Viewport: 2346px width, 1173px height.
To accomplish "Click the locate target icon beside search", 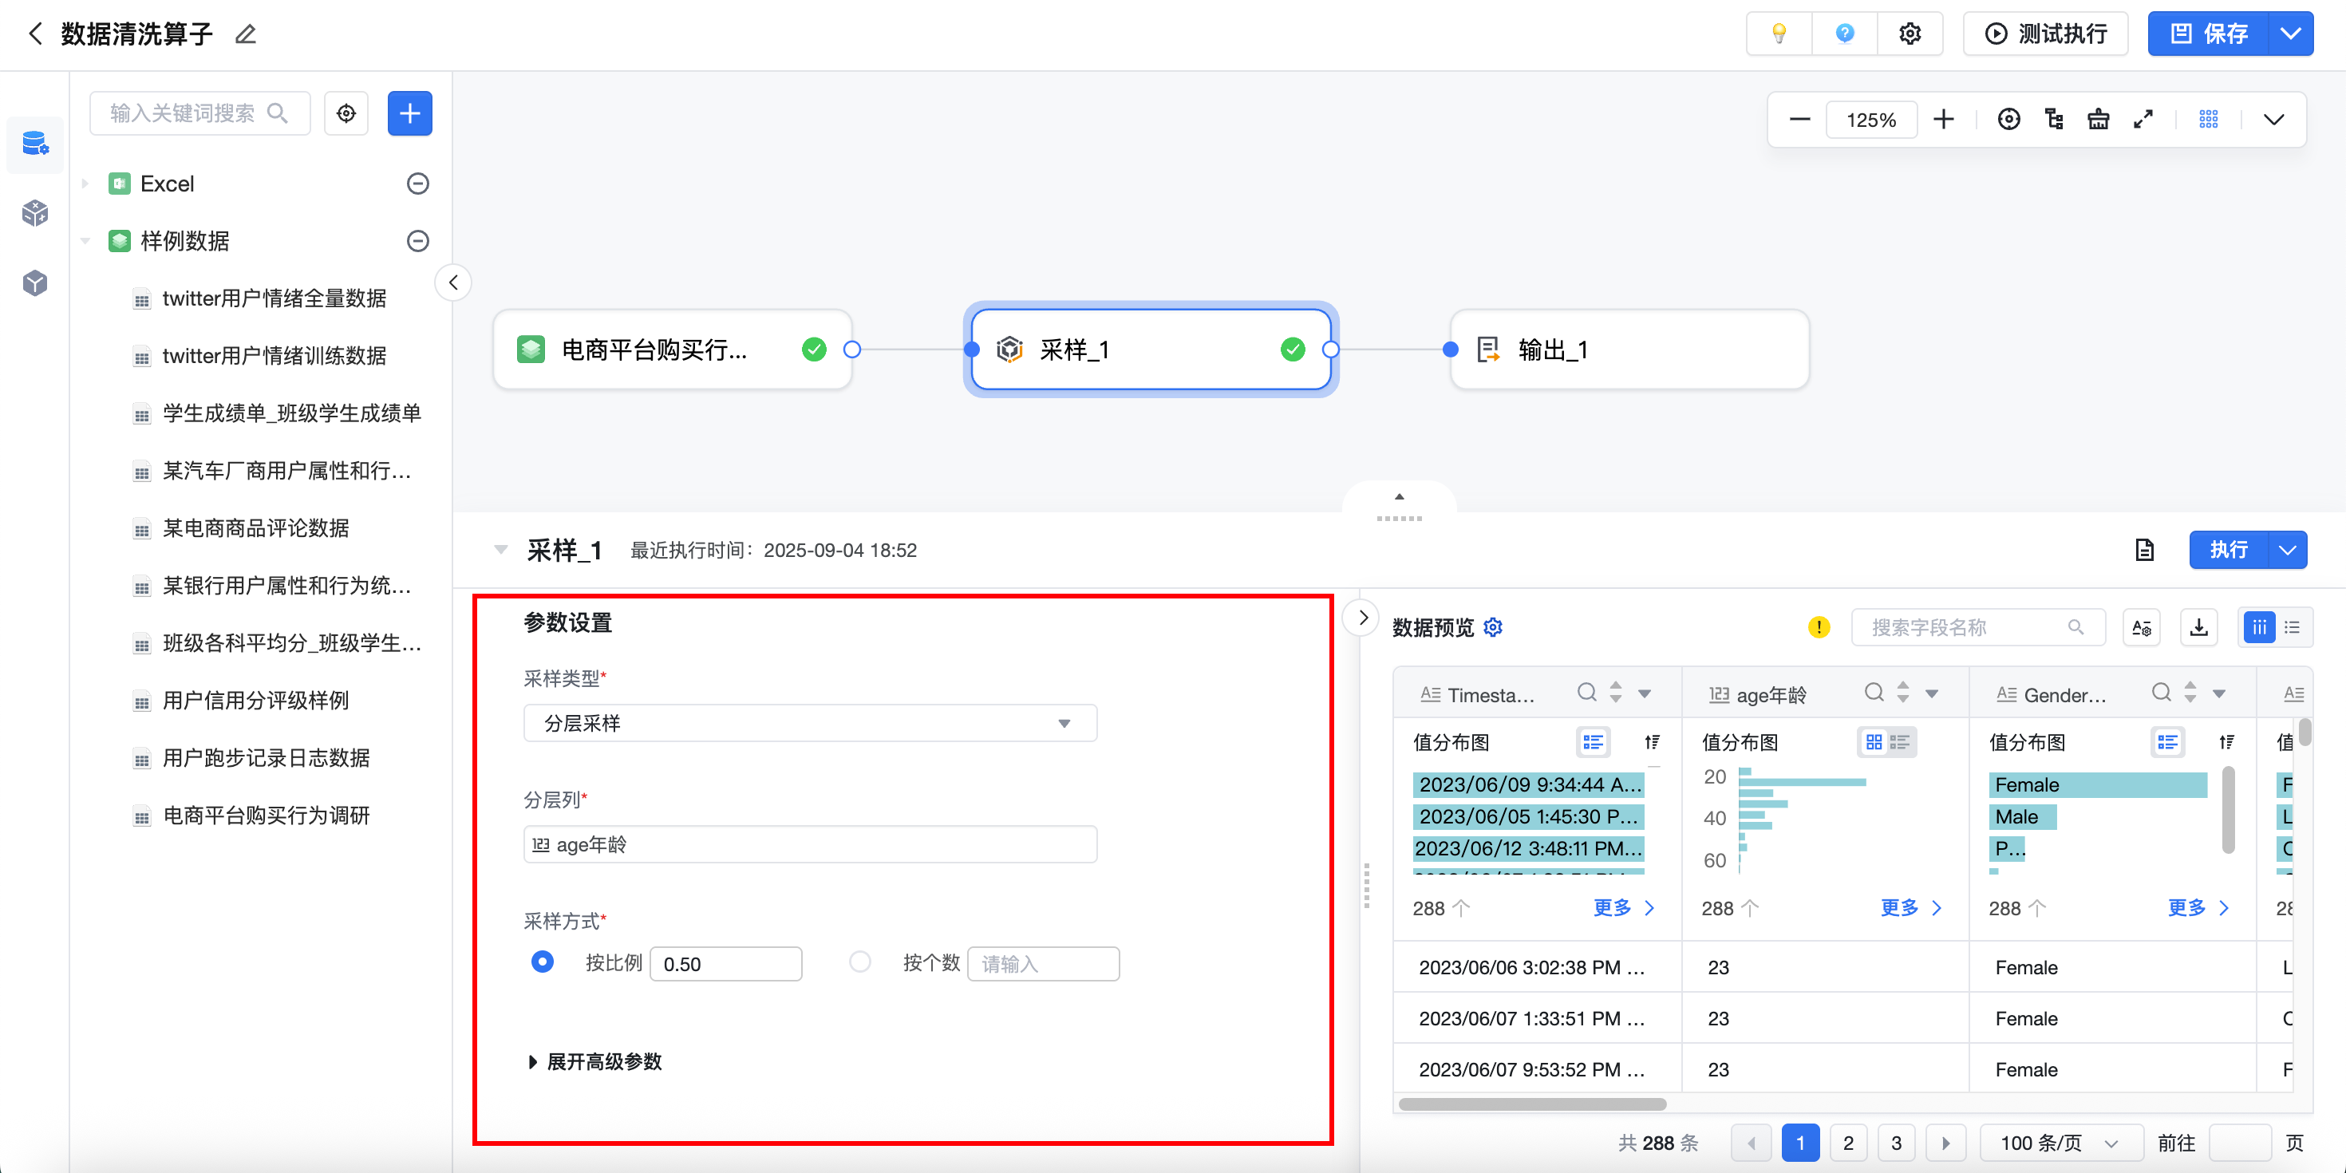I will [346, 113].
